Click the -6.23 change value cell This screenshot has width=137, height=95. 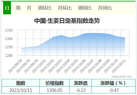(81, 90)
